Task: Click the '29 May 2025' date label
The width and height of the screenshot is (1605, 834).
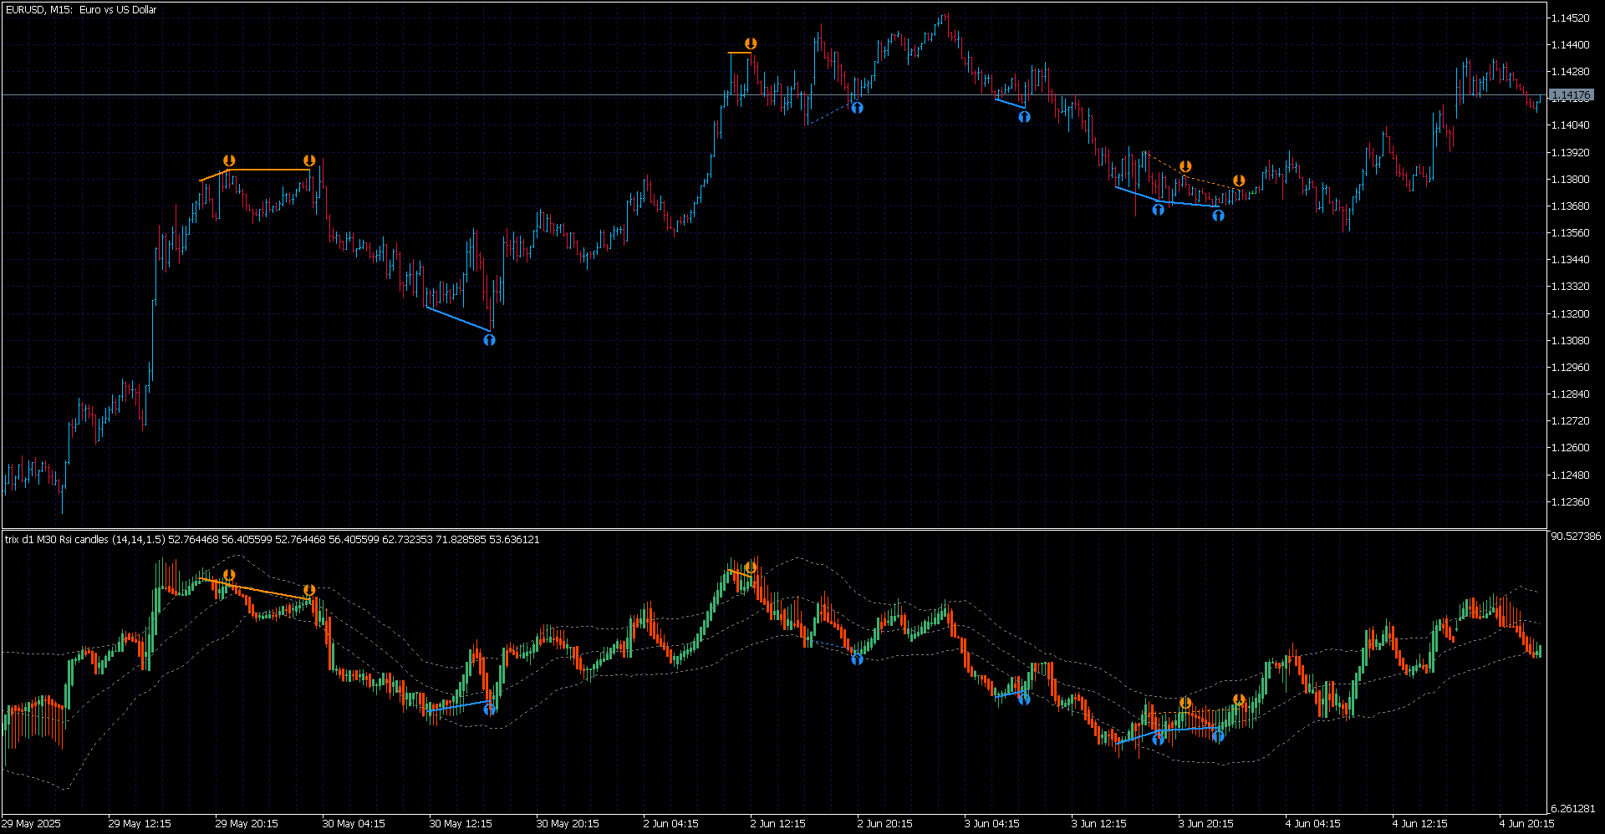Action: 32,824
